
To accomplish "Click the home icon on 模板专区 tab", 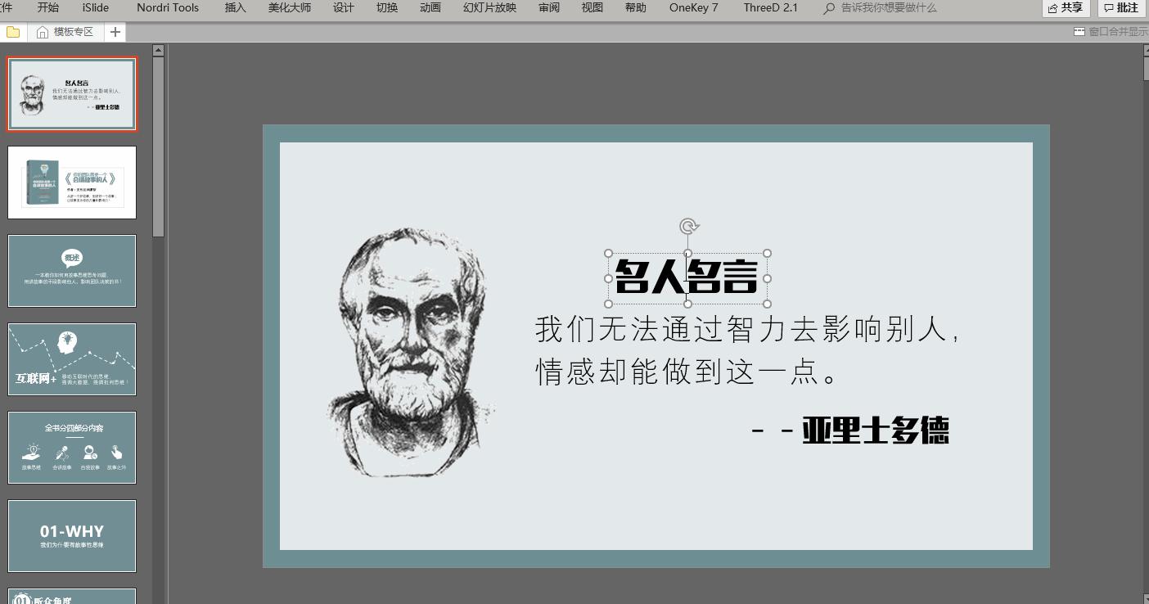I will (x=41, y=32).
